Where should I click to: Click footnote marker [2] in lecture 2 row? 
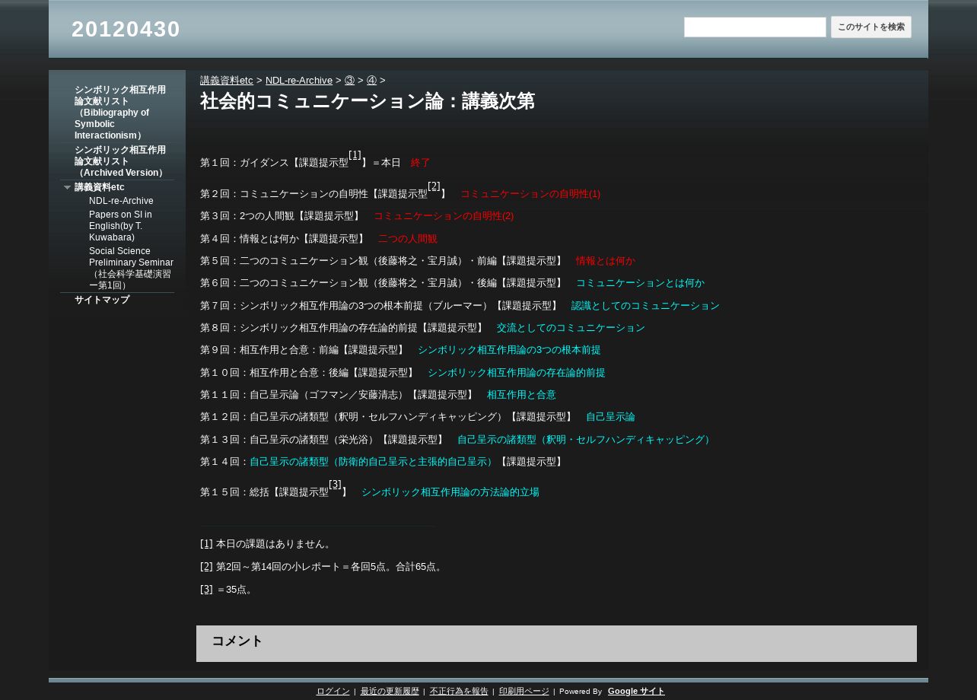point(434,186)
